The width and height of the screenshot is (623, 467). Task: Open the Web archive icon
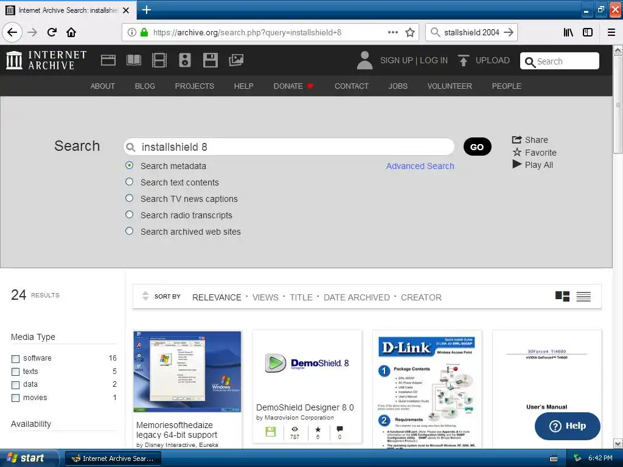108,60
